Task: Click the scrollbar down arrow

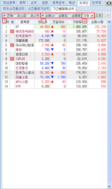Action: (x=109, y=186)
